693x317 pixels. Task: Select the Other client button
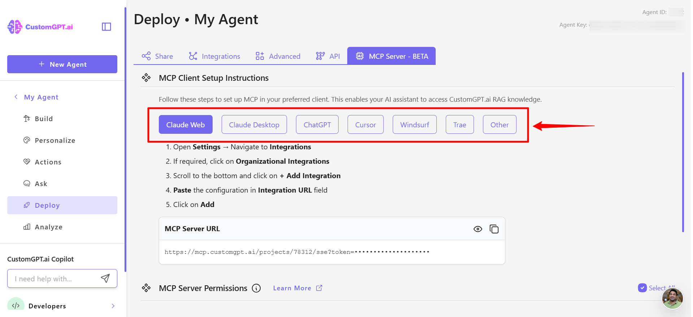click(x=500, y=124)
